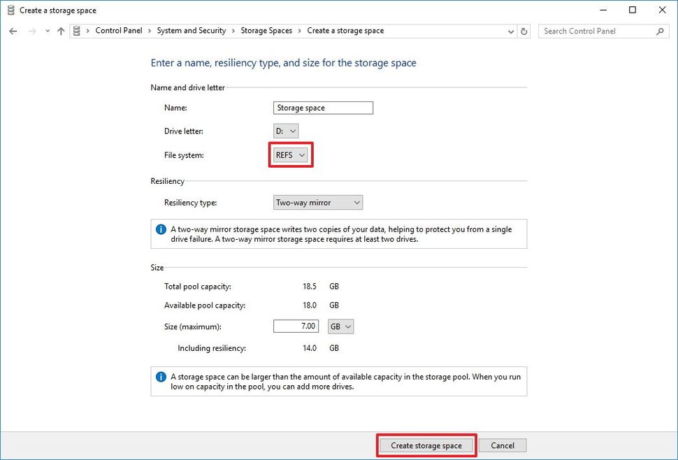678x460 pixels.
Task: Click inside the Name text field
Action: 322,108
